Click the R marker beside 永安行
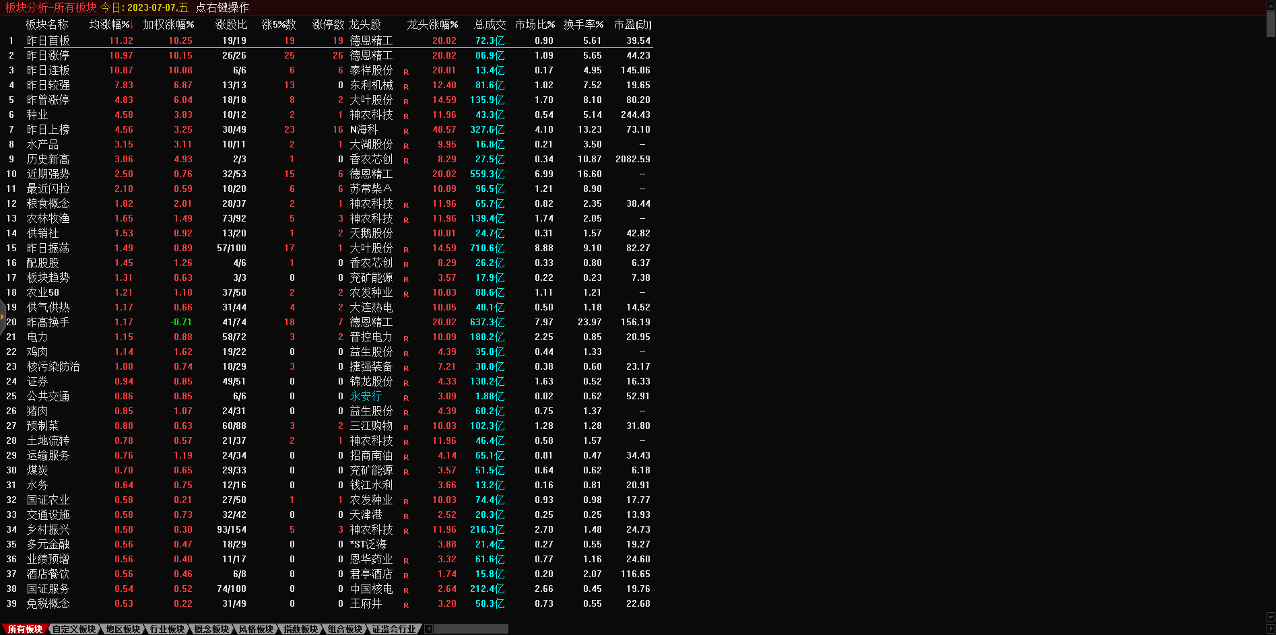 pyautogui.click(x=406, y=397)
